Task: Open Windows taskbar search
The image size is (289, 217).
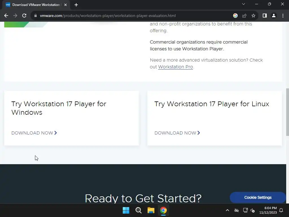Action: click(138, 210)
